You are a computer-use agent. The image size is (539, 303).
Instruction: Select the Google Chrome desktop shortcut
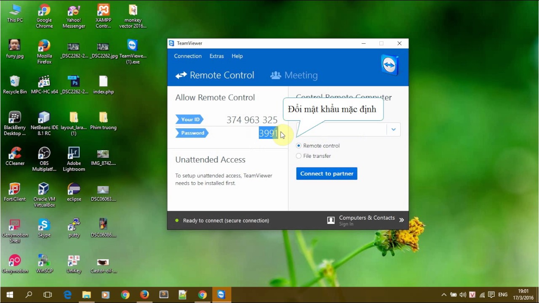pyautogui.click(x=44, y=16)
